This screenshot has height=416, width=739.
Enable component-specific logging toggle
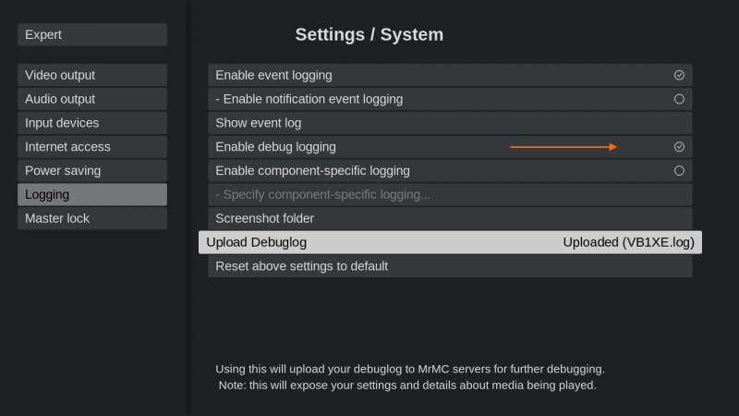(x=679, y=171)
